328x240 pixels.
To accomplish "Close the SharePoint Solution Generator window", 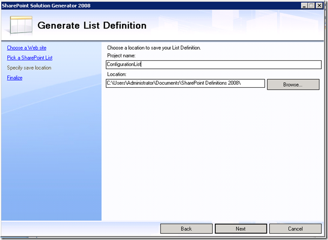I will click(x=319, y=5).
